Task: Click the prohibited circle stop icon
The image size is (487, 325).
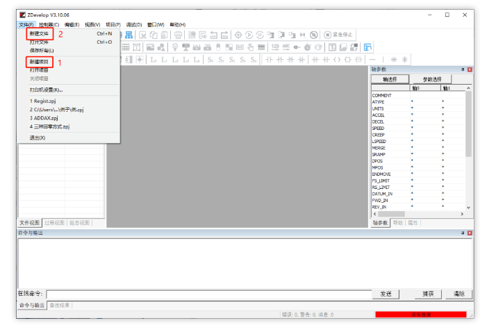Action: tap(314, 35)
